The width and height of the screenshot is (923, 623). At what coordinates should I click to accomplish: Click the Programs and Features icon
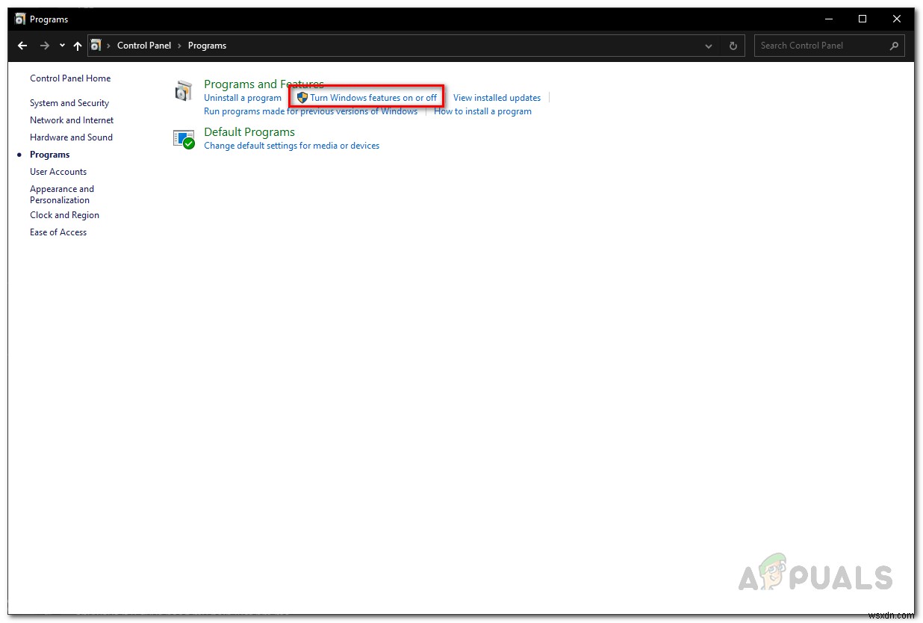click(x=184, y=90)
